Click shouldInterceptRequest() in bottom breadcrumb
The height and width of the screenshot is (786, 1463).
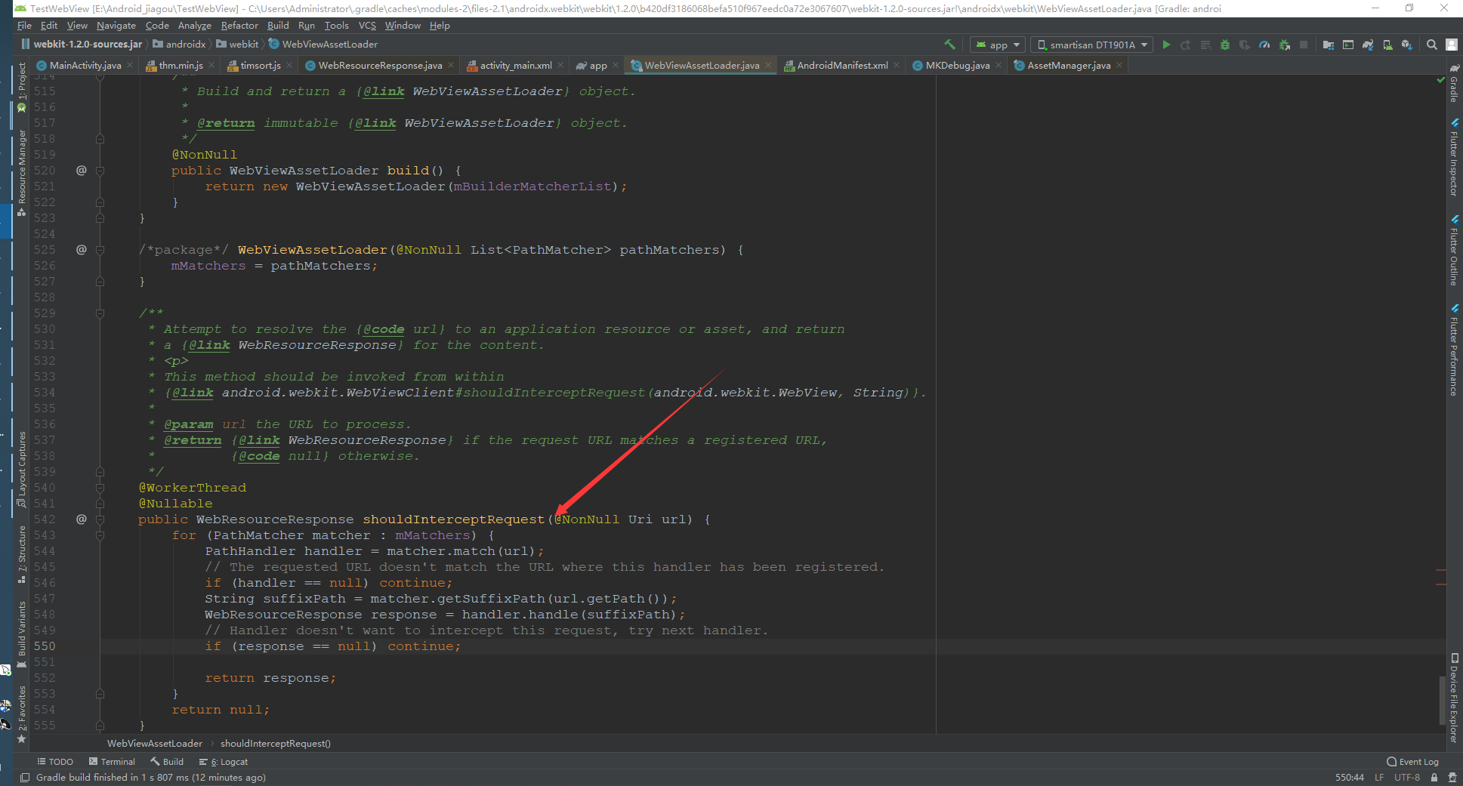[x=276, y=744]
